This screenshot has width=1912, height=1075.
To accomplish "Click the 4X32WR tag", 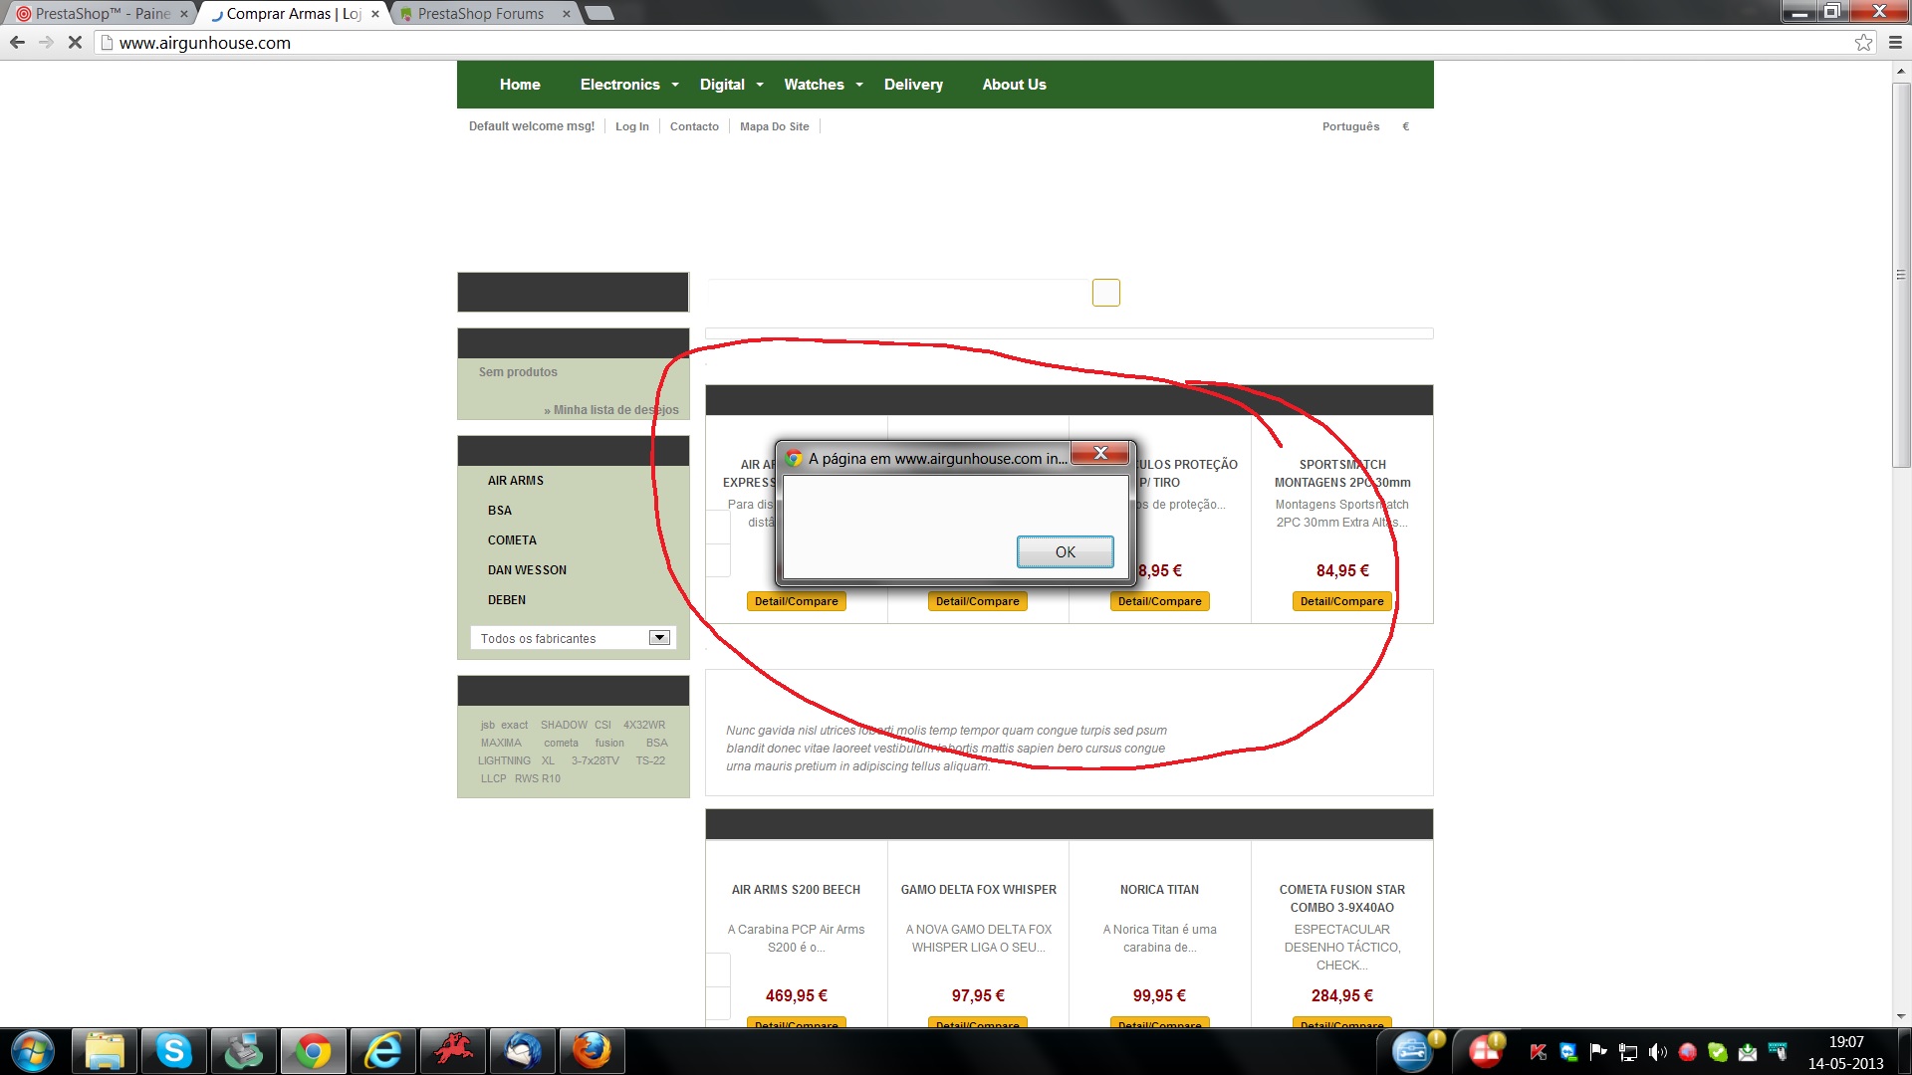I will click(x=644, y=725).
